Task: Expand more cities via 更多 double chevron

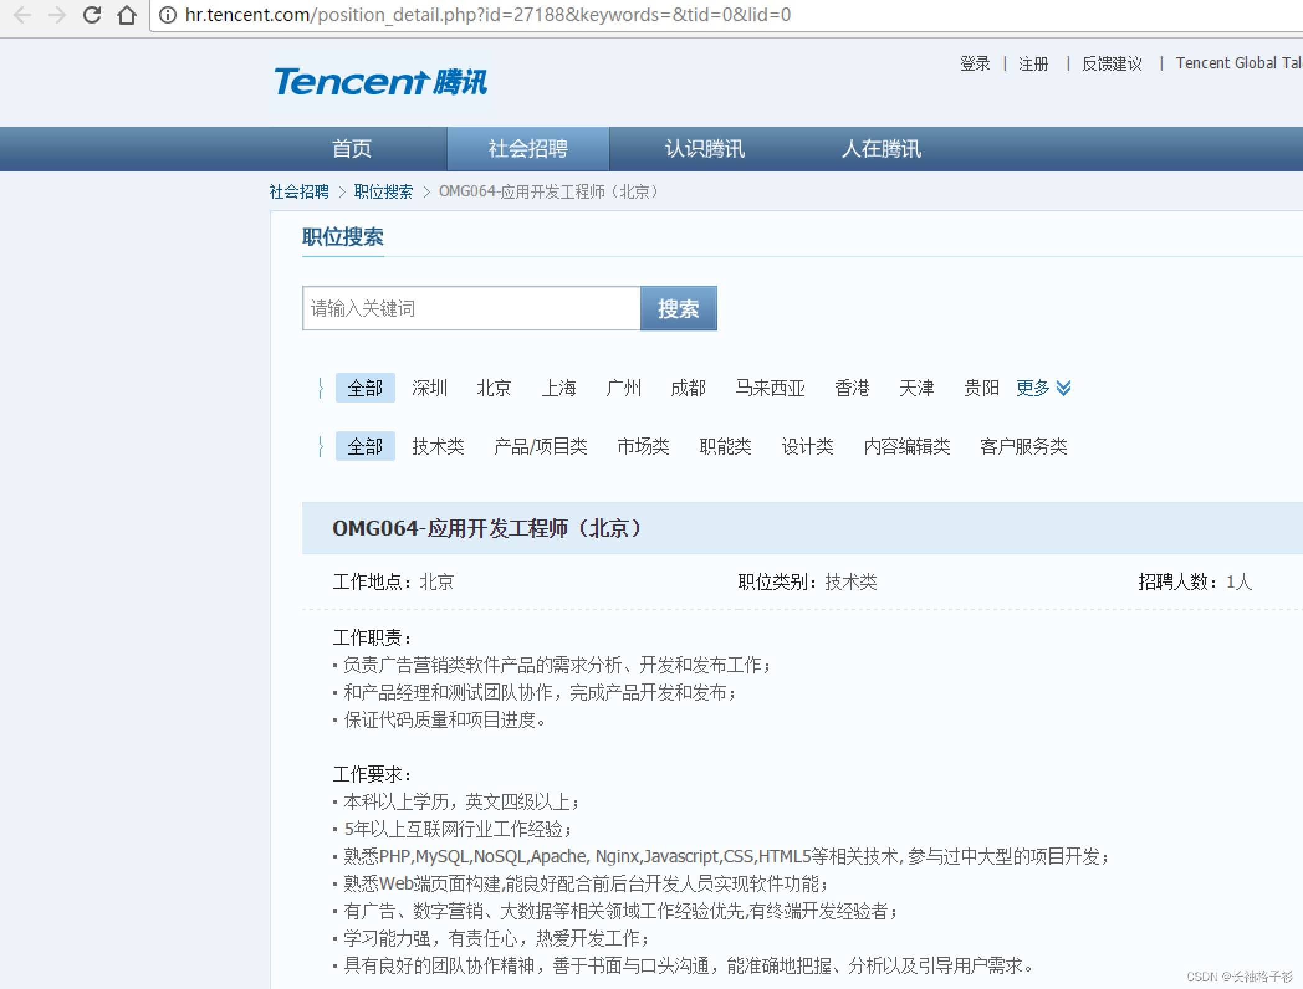Action: (x=1064, y=388)
